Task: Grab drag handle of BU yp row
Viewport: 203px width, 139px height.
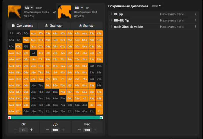Action: pyautogui.click(x=111, y=14)
